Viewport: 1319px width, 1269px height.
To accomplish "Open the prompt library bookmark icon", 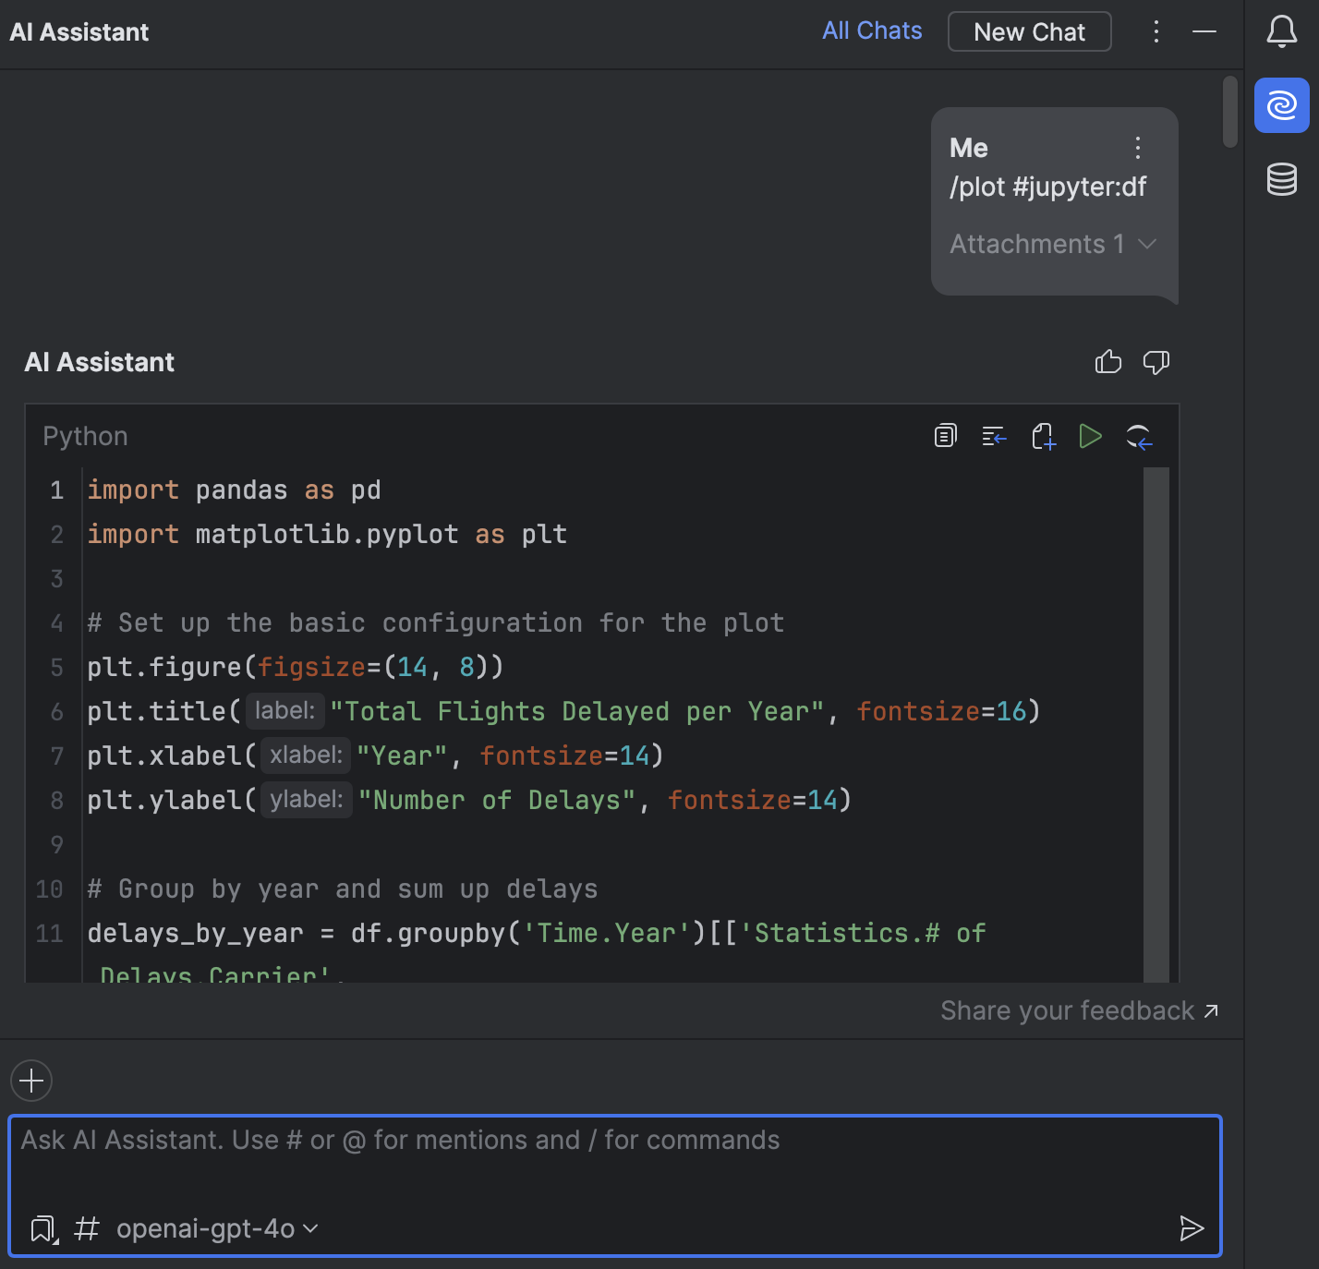I will pos(42,1228).
